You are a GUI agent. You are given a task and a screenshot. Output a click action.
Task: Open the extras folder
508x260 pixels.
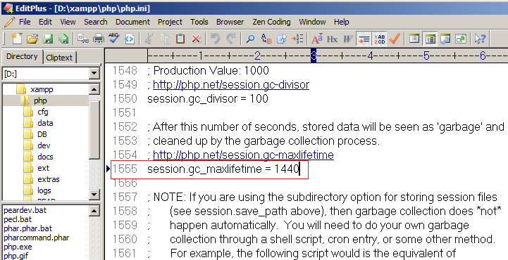[x=49, y=179]
